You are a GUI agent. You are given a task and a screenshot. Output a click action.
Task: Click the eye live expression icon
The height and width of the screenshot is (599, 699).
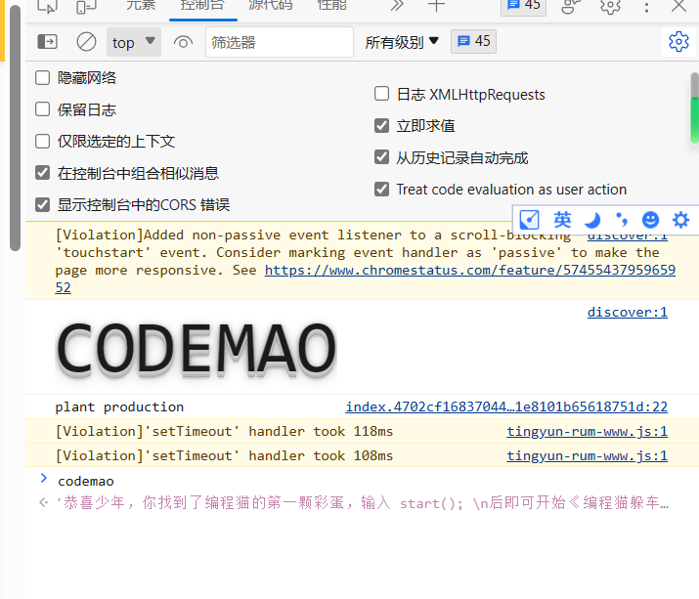point(183,42)
